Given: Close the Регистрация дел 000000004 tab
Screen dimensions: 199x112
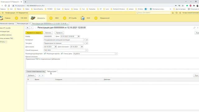Looking at the screenshot, I should (x=68, y=24).
